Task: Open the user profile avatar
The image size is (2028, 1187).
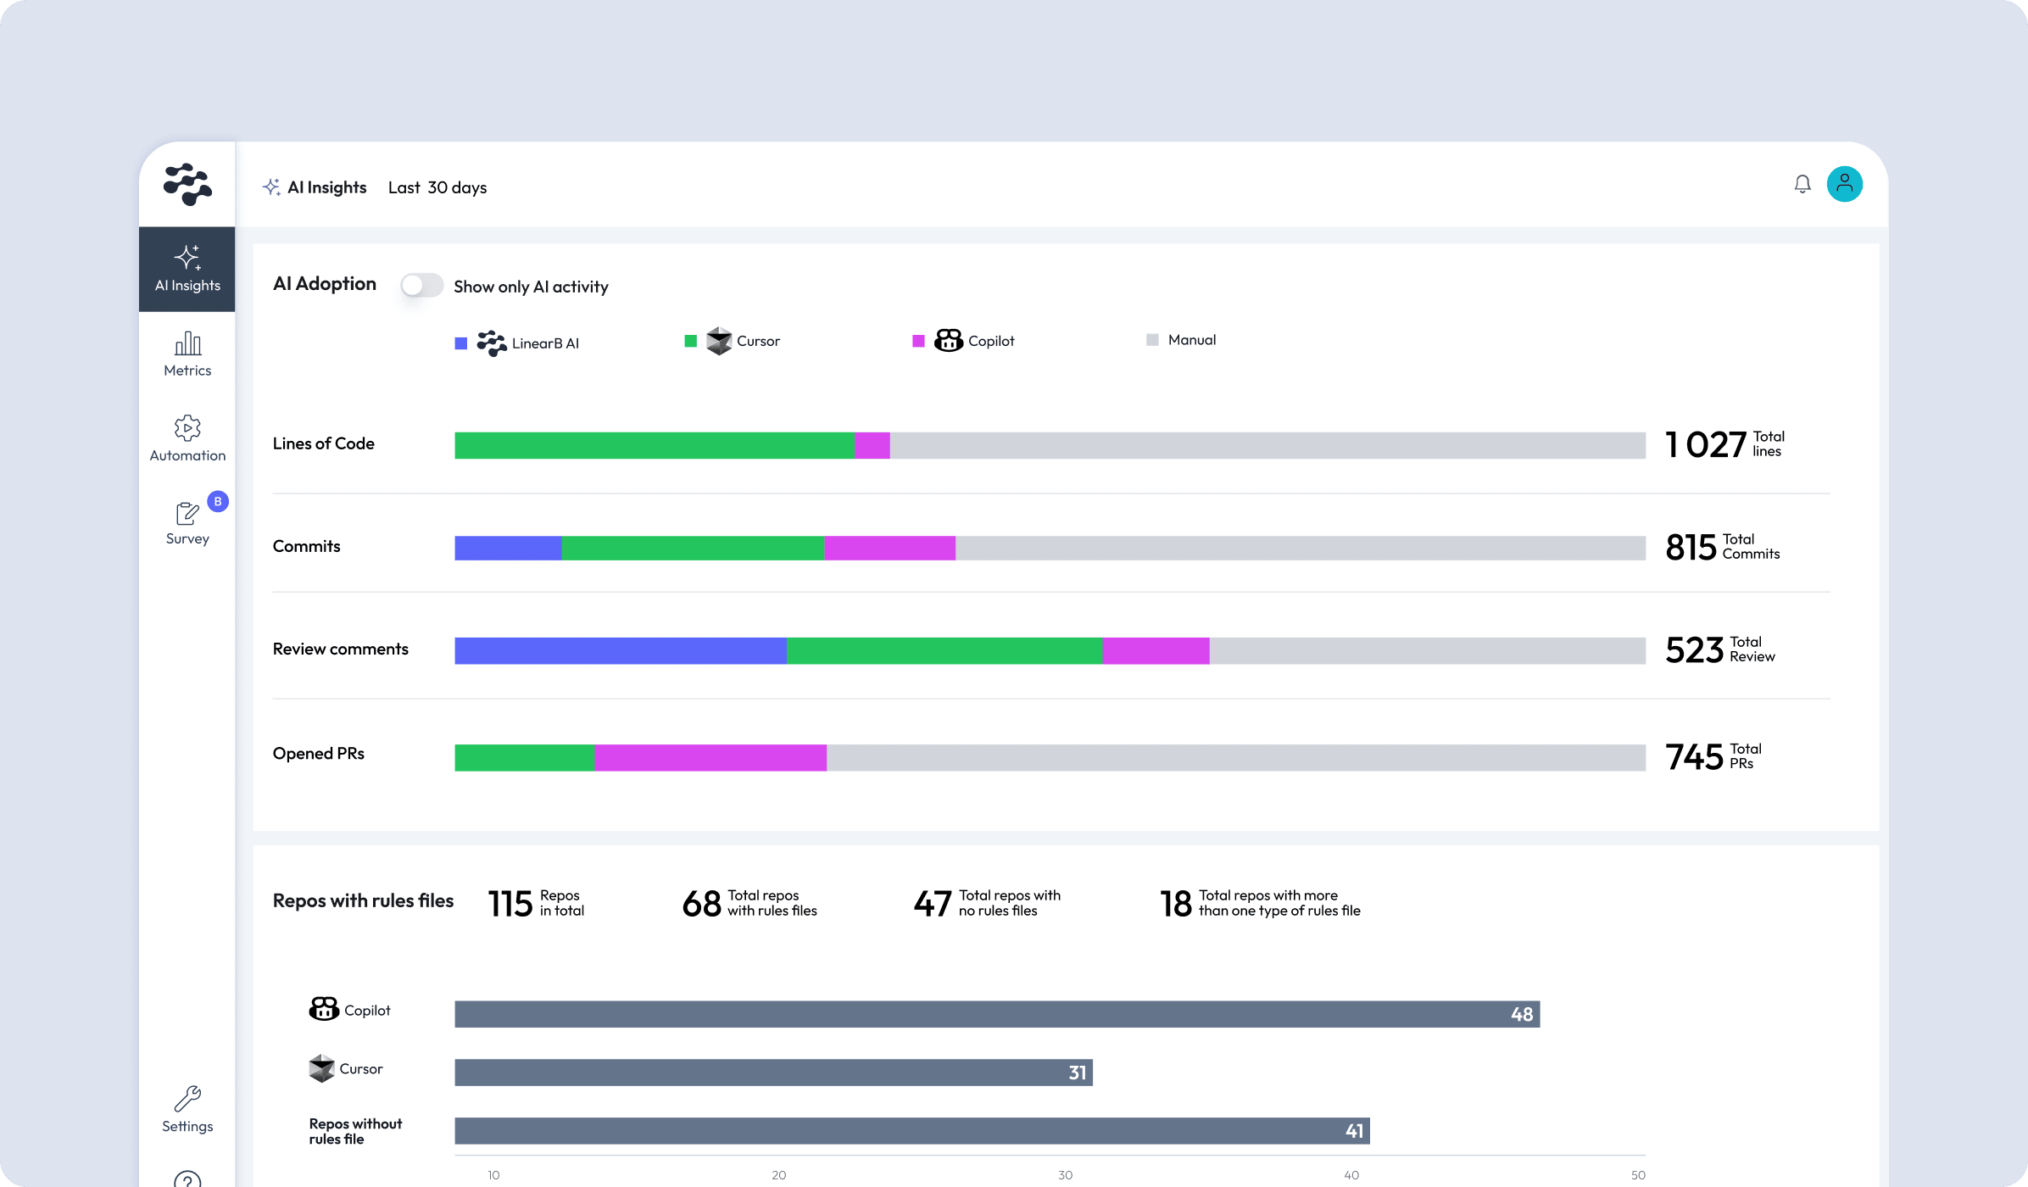Action: [1844, 184]
